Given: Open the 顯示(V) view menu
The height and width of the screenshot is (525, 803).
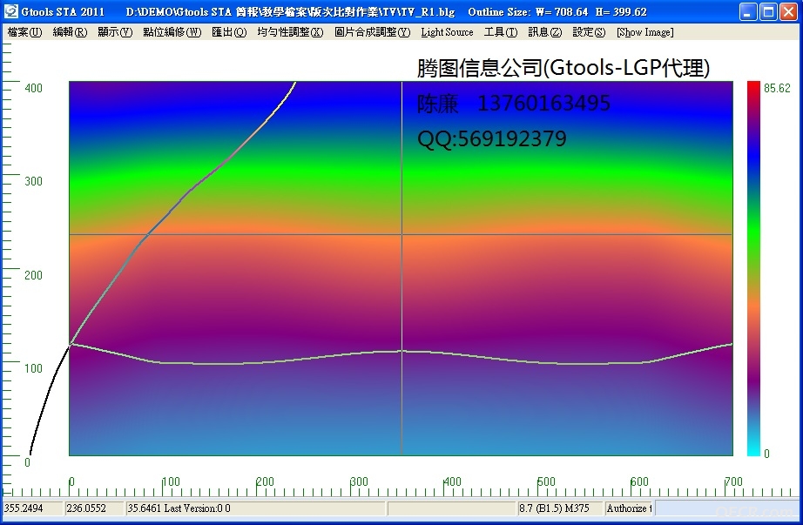Looking at the screenshot, I should click(x=115, y=32).
